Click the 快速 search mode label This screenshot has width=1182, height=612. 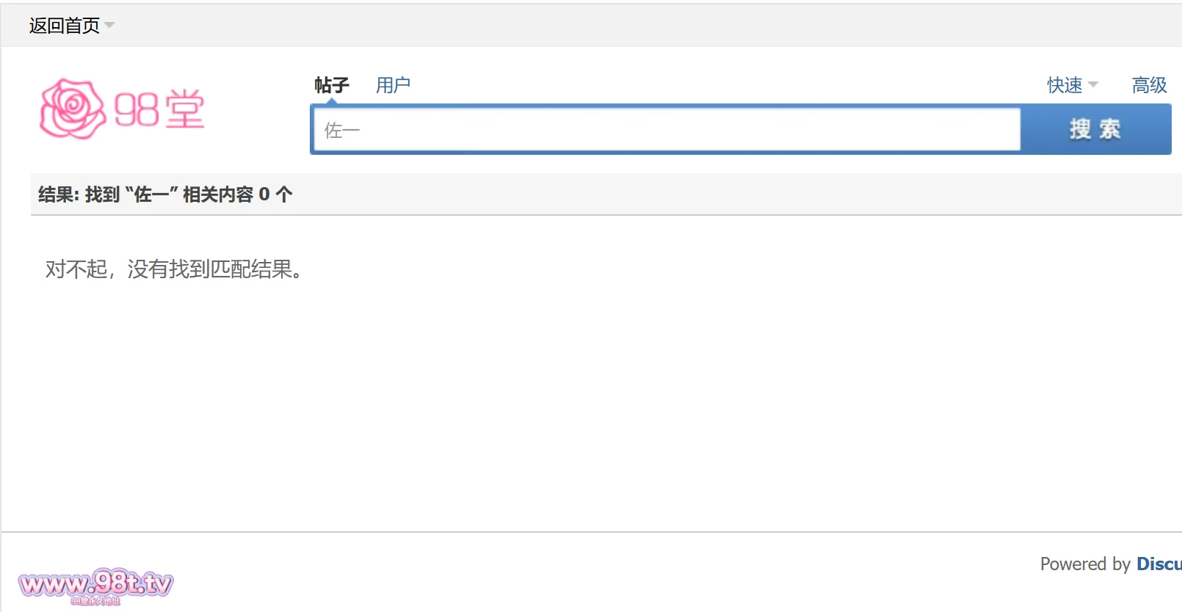(1065, 85)
